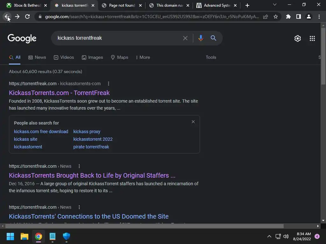
Task: Select the Images search filter
Action: pyautogui.click(x=92, y=58)
